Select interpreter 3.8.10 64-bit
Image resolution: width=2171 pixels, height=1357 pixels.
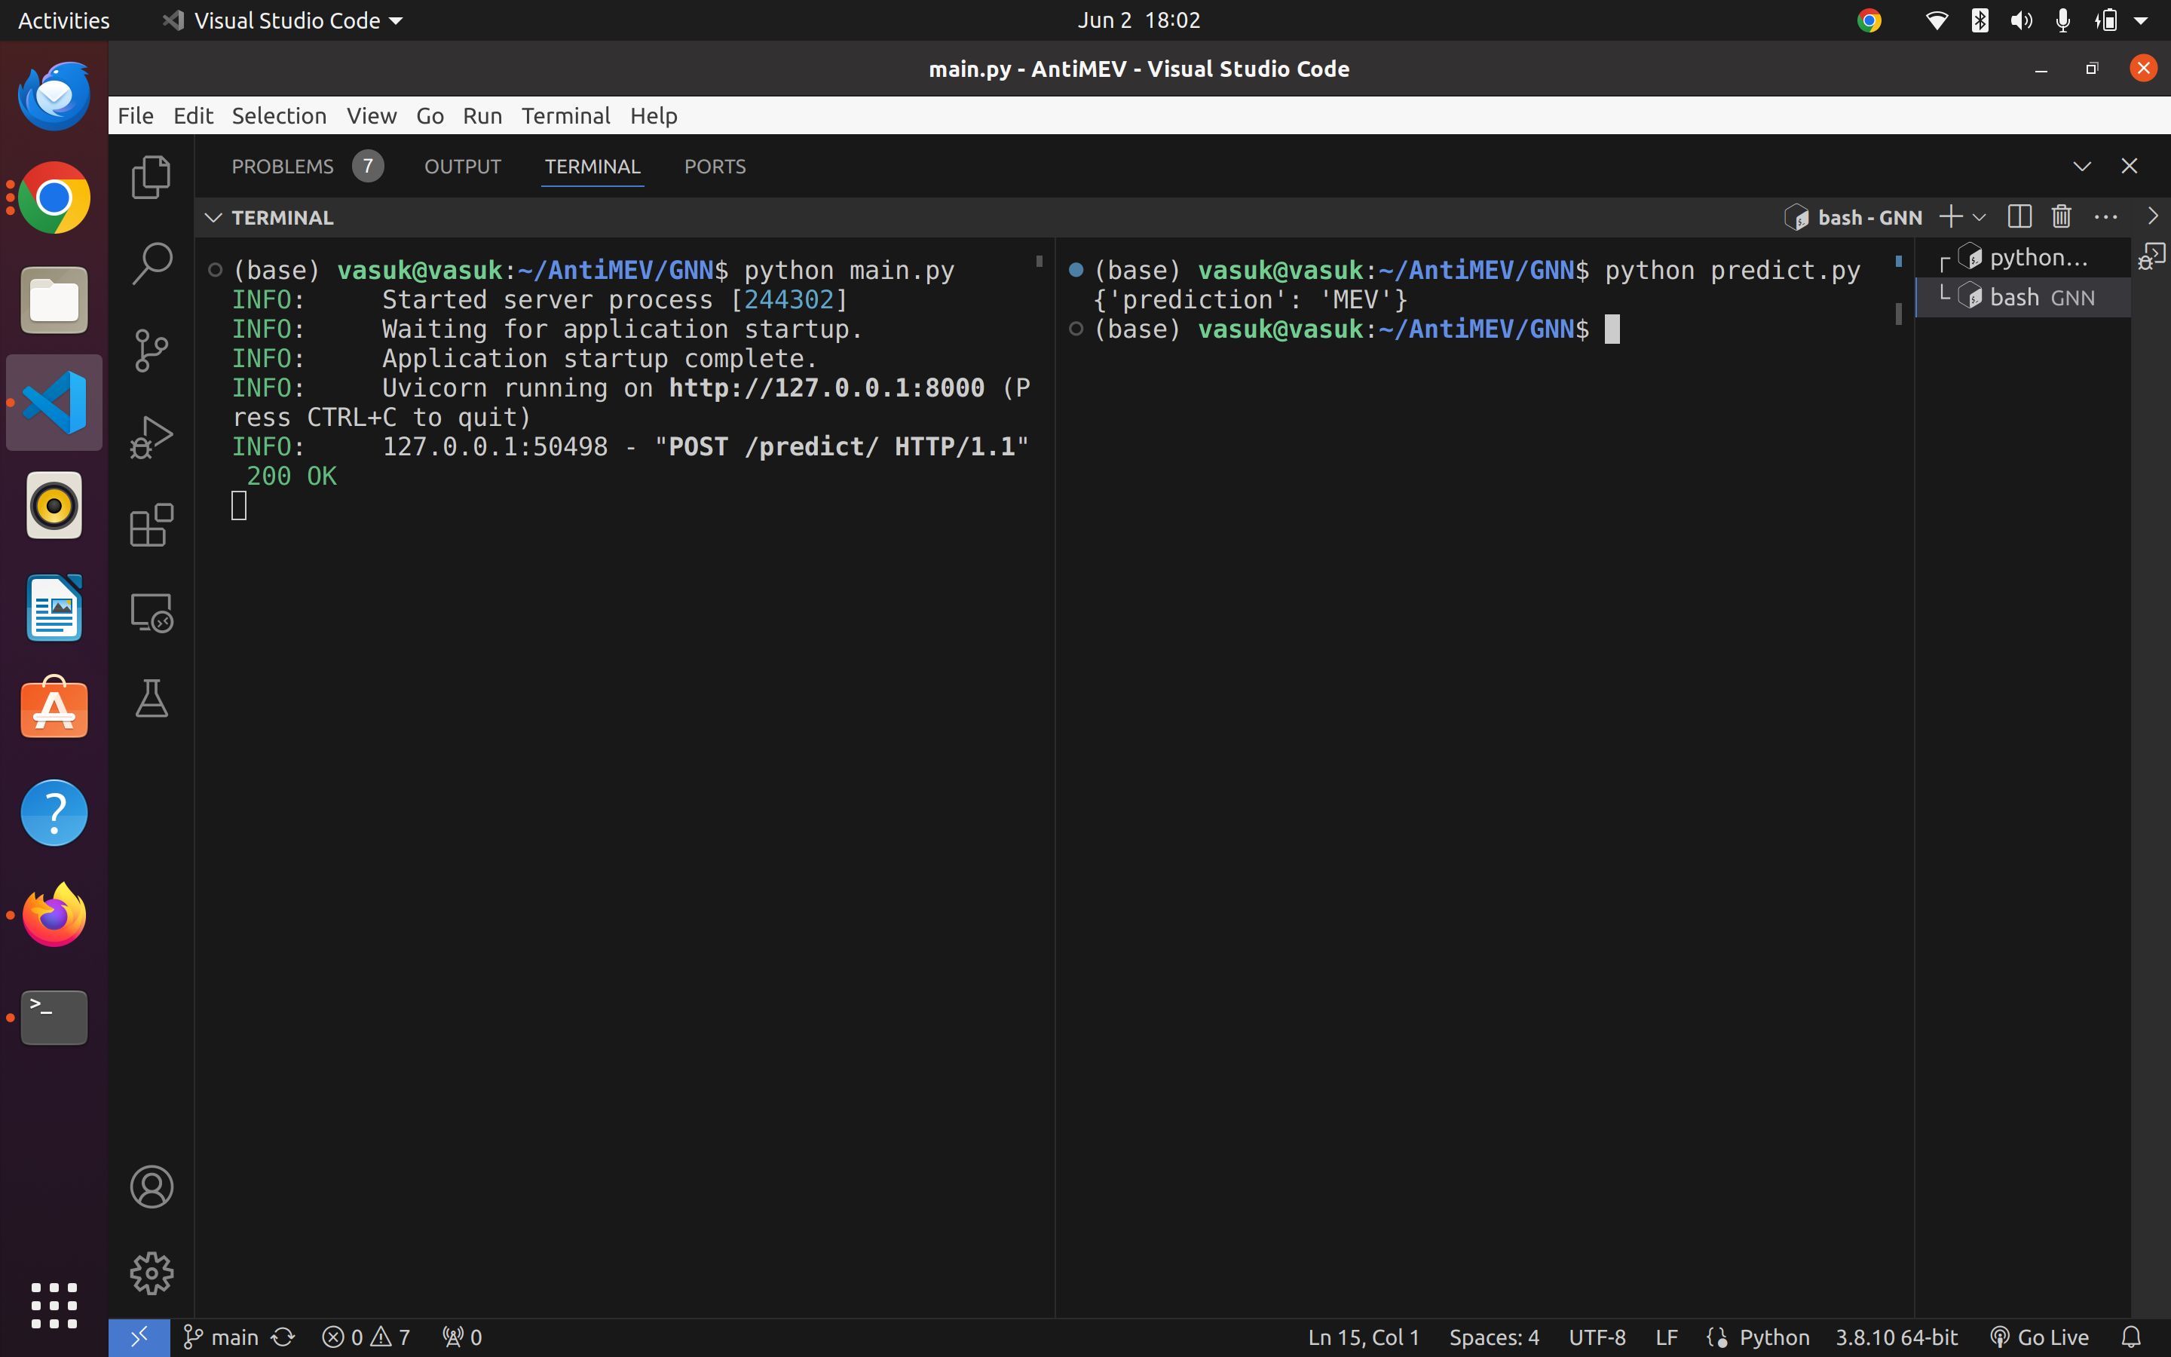coord(1896,1337)
